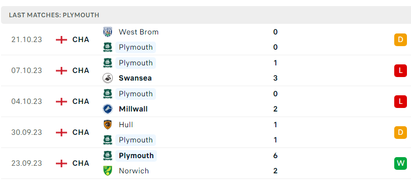Click D badge for Hull match
Image resolution: width=411 pixels, height=184 pixels.
click(x=400, y=132)
